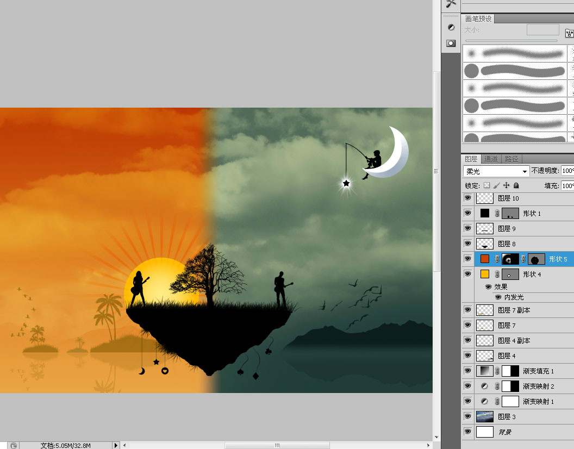
Task: Click the document status icon at bottom left
Action: [14, 445]
